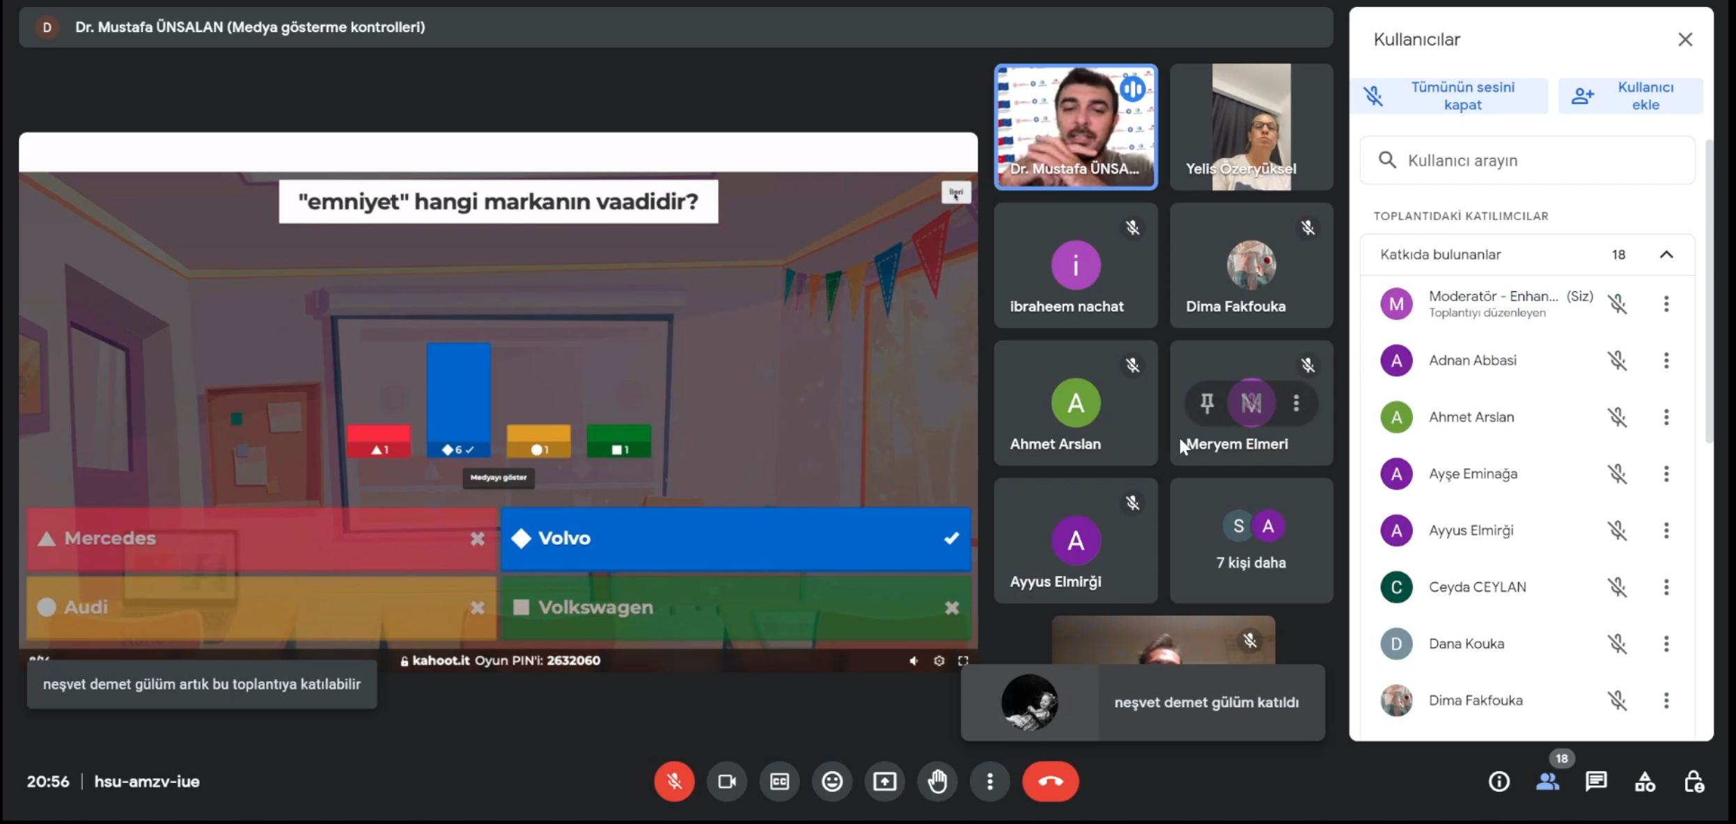End call with red hang-up button
Screen dimensions: 1736x824
coord(1050,782)
